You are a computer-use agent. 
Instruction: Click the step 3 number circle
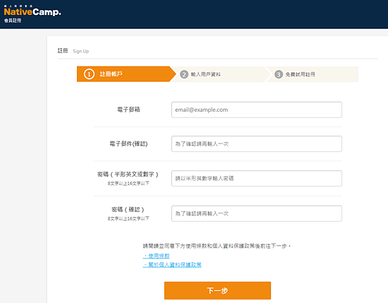pos(279,74)
